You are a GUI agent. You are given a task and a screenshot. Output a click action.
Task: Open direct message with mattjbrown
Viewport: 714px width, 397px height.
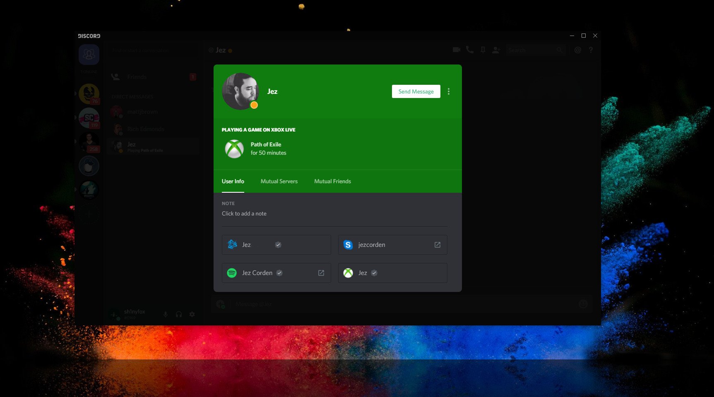tap(153, 112)
